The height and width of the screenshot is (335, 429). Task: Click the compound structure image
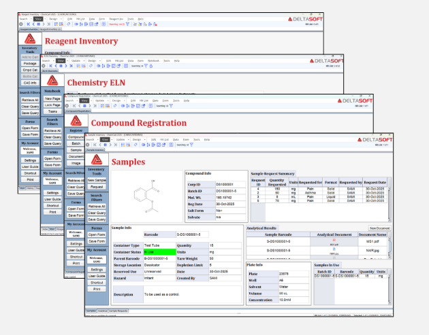coord(147,196)
